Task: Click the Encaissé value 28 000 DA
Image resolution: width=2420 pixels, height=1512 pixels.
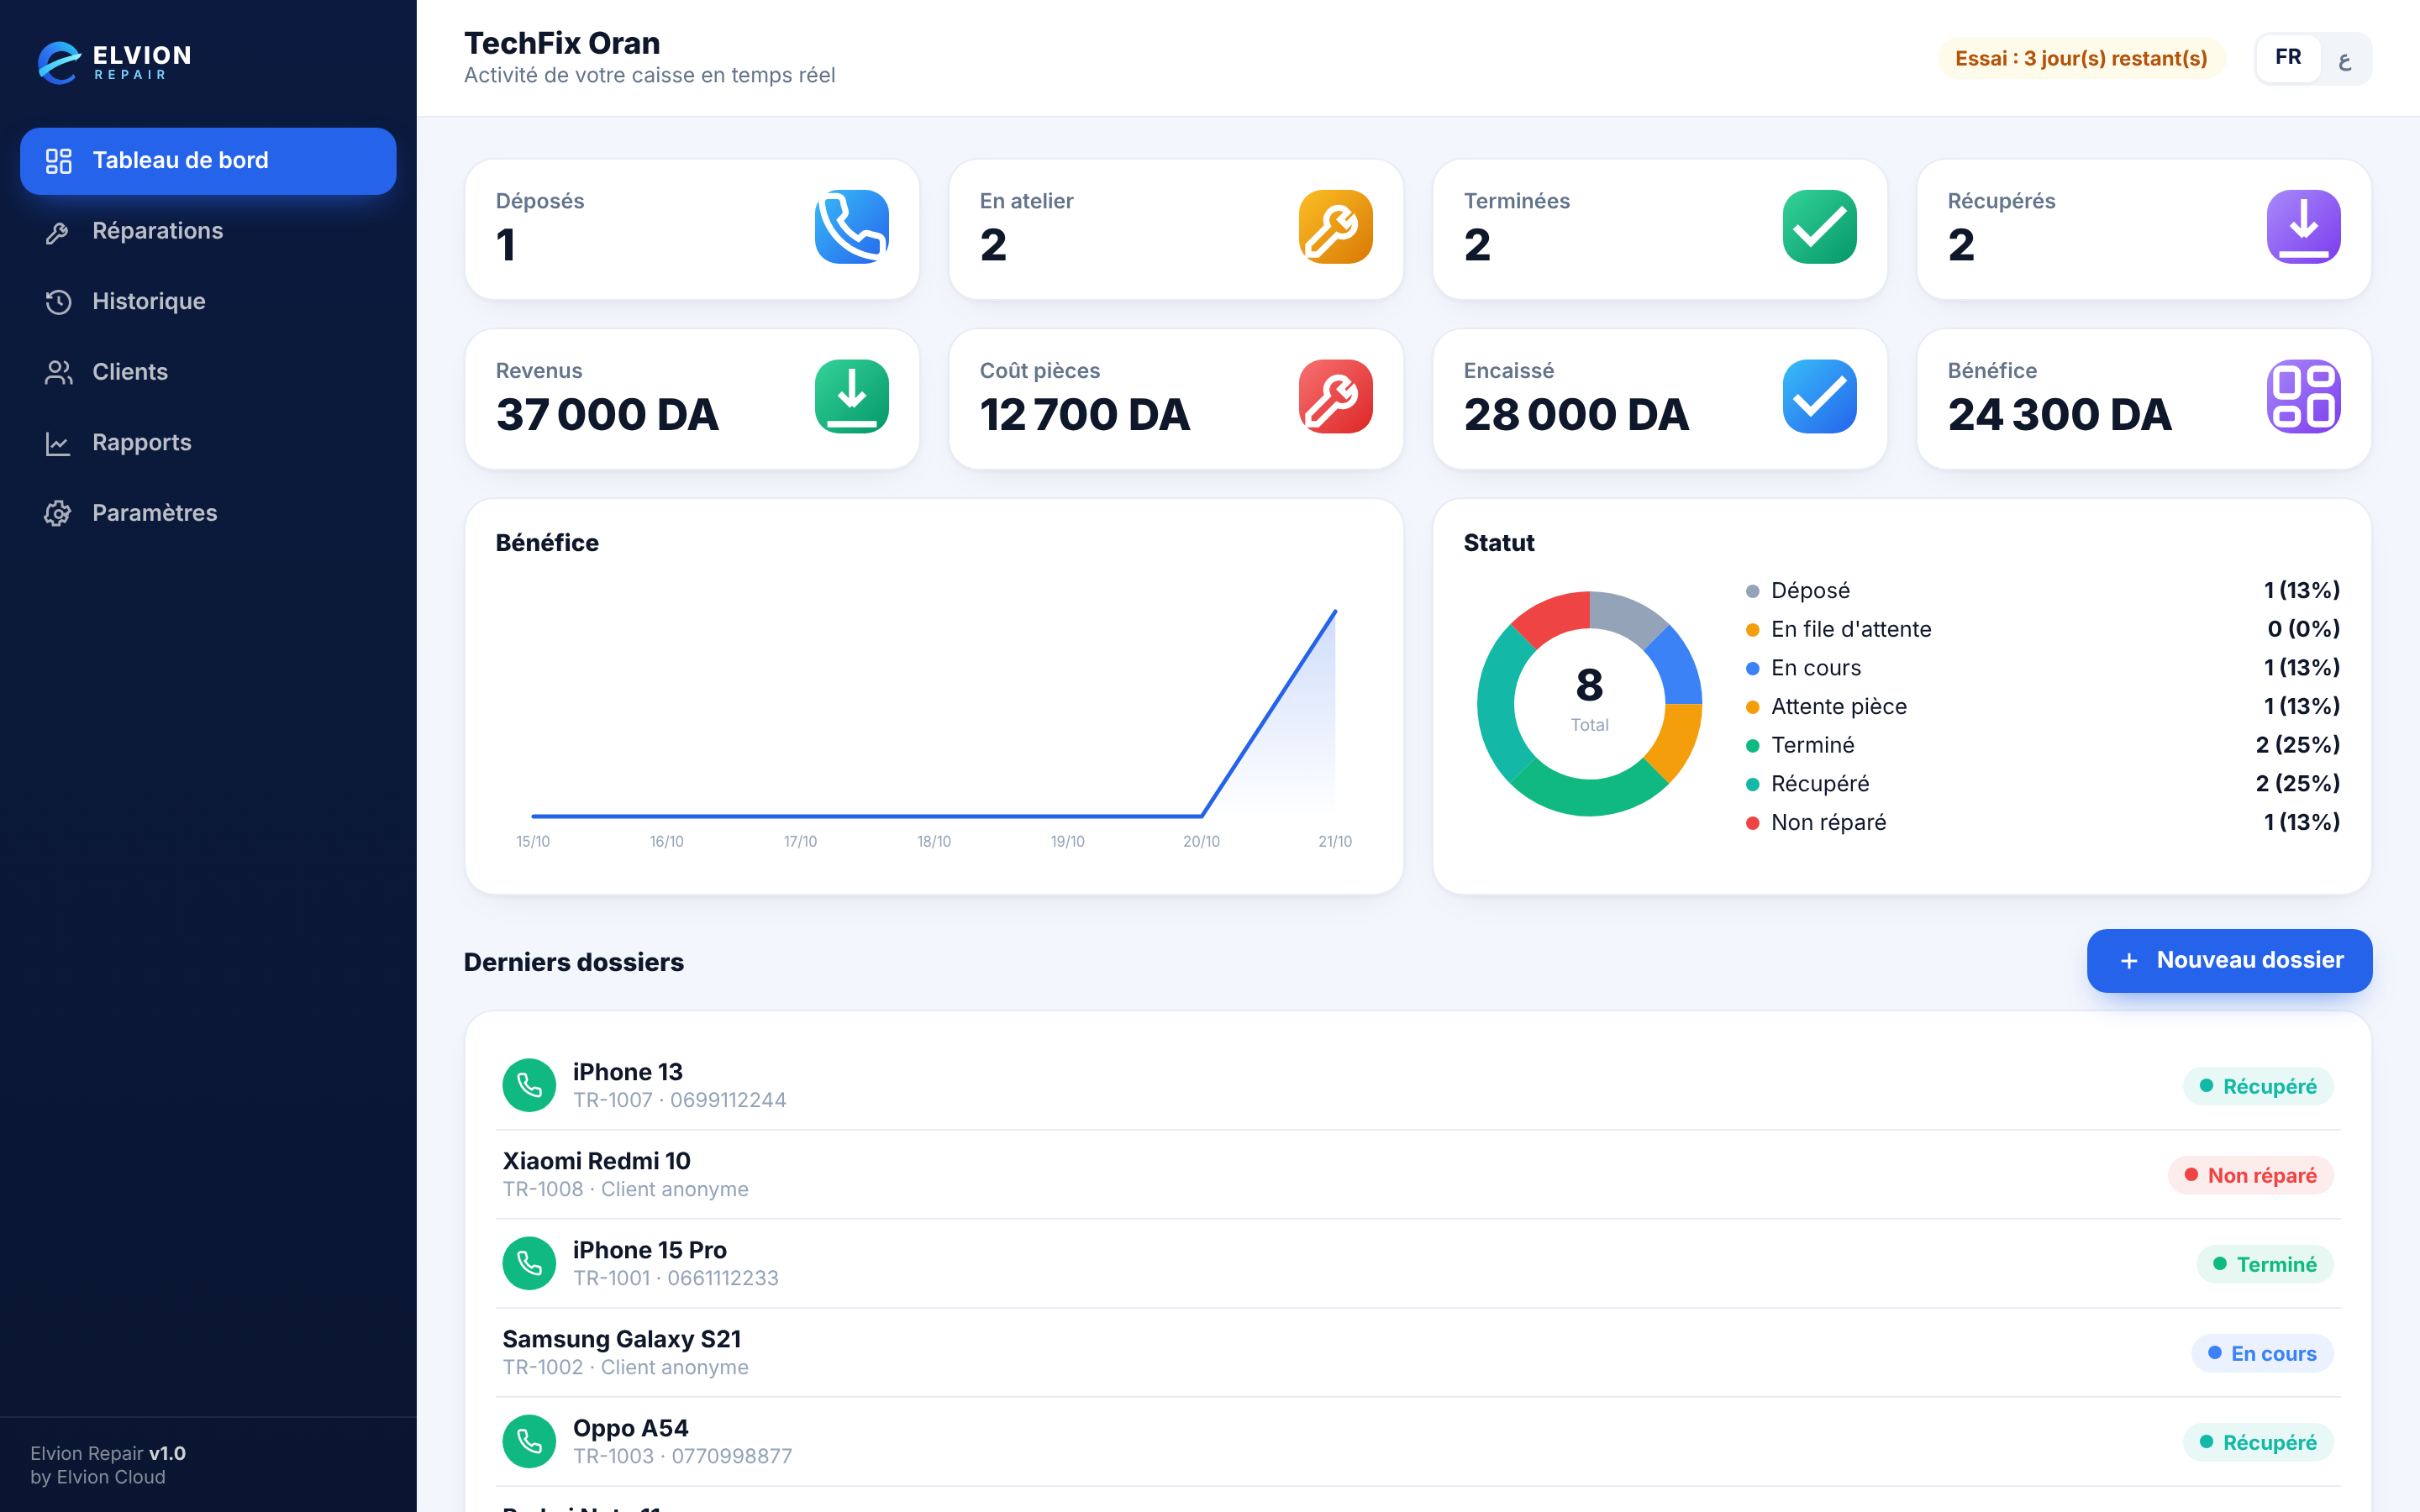Action: [x=1576, y=415]
